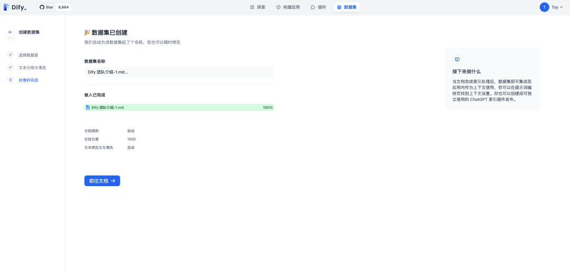Click the book icon in help card

(457, 60)
